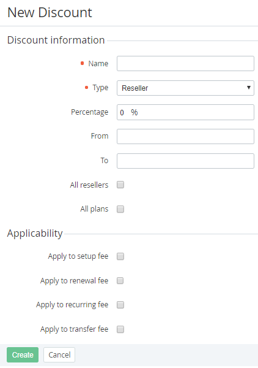Check Apply to setup fee
The width and height of the screenshot is (258, 368).
120,256
